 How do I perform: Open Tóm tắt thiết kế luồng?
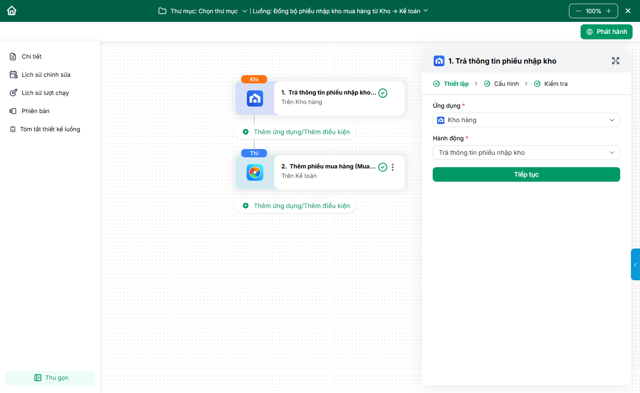(50, 129)
